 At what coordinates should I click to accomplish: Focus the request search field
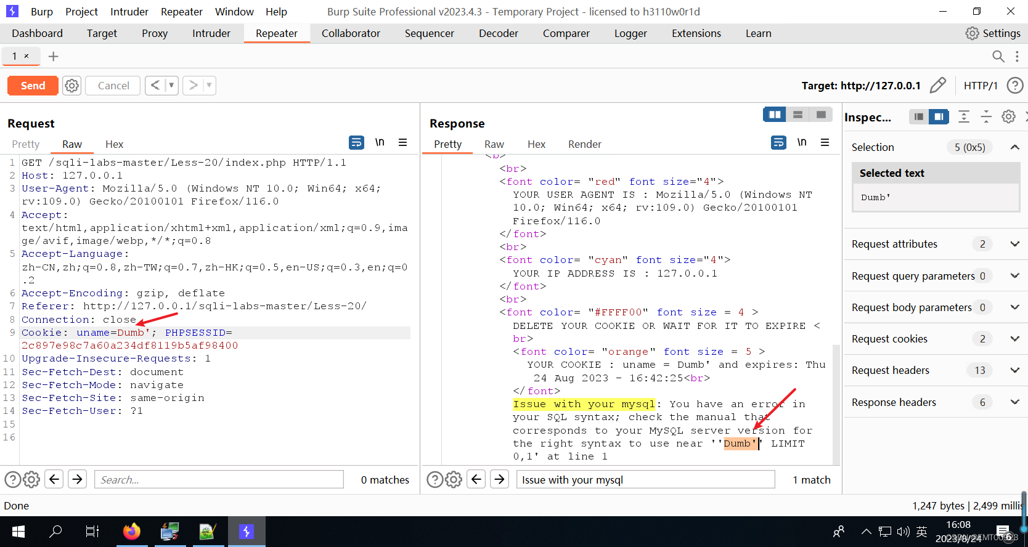(x=219, y=479)
